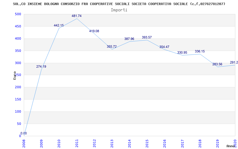Screen dimensions: 238x149
Task: Click the year 2011 axis label
Action: click(x=77, y=143)
